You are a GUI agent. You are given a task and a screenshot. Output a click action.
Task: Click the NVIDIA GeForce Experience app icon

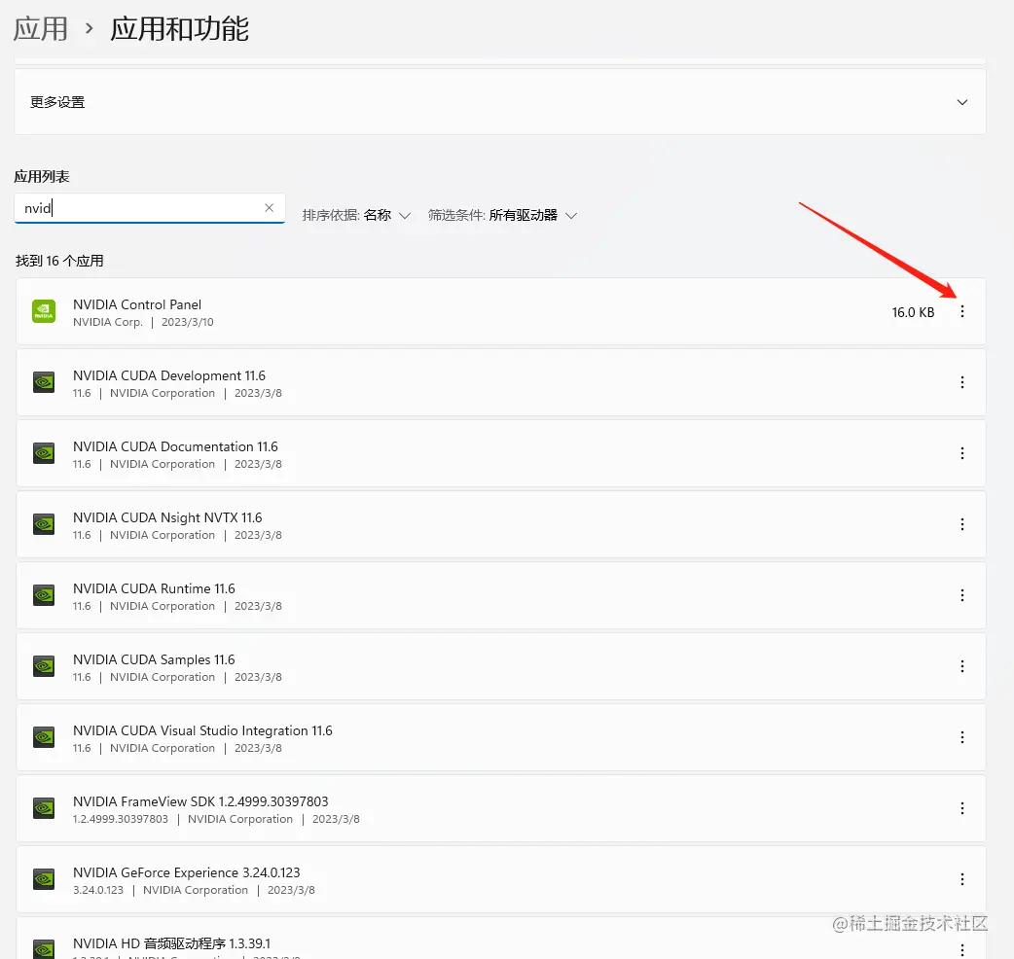tap(44, 879)
